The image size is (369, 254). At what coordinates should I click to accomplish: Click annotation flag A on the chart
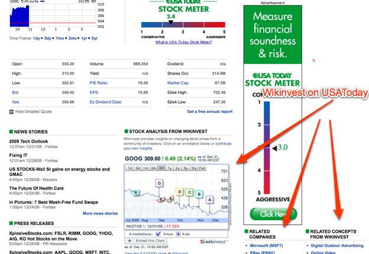point(210,200)
